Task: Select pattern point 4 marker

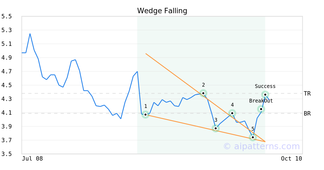Action: (232, 113)
